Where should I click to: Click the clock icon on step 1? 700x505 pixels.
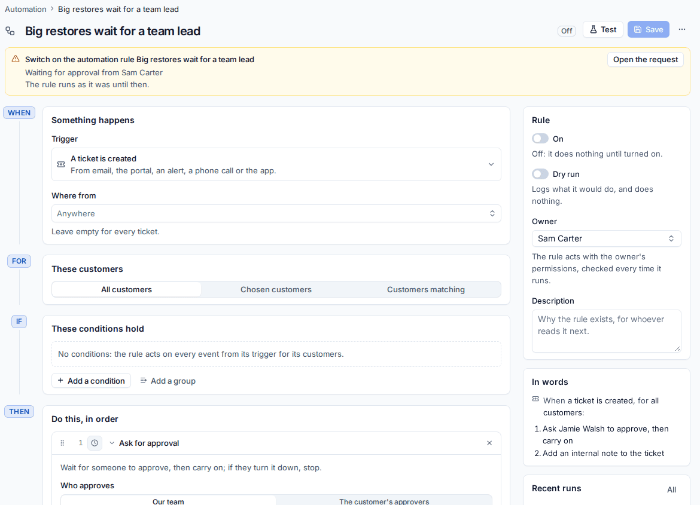point(95,443)
